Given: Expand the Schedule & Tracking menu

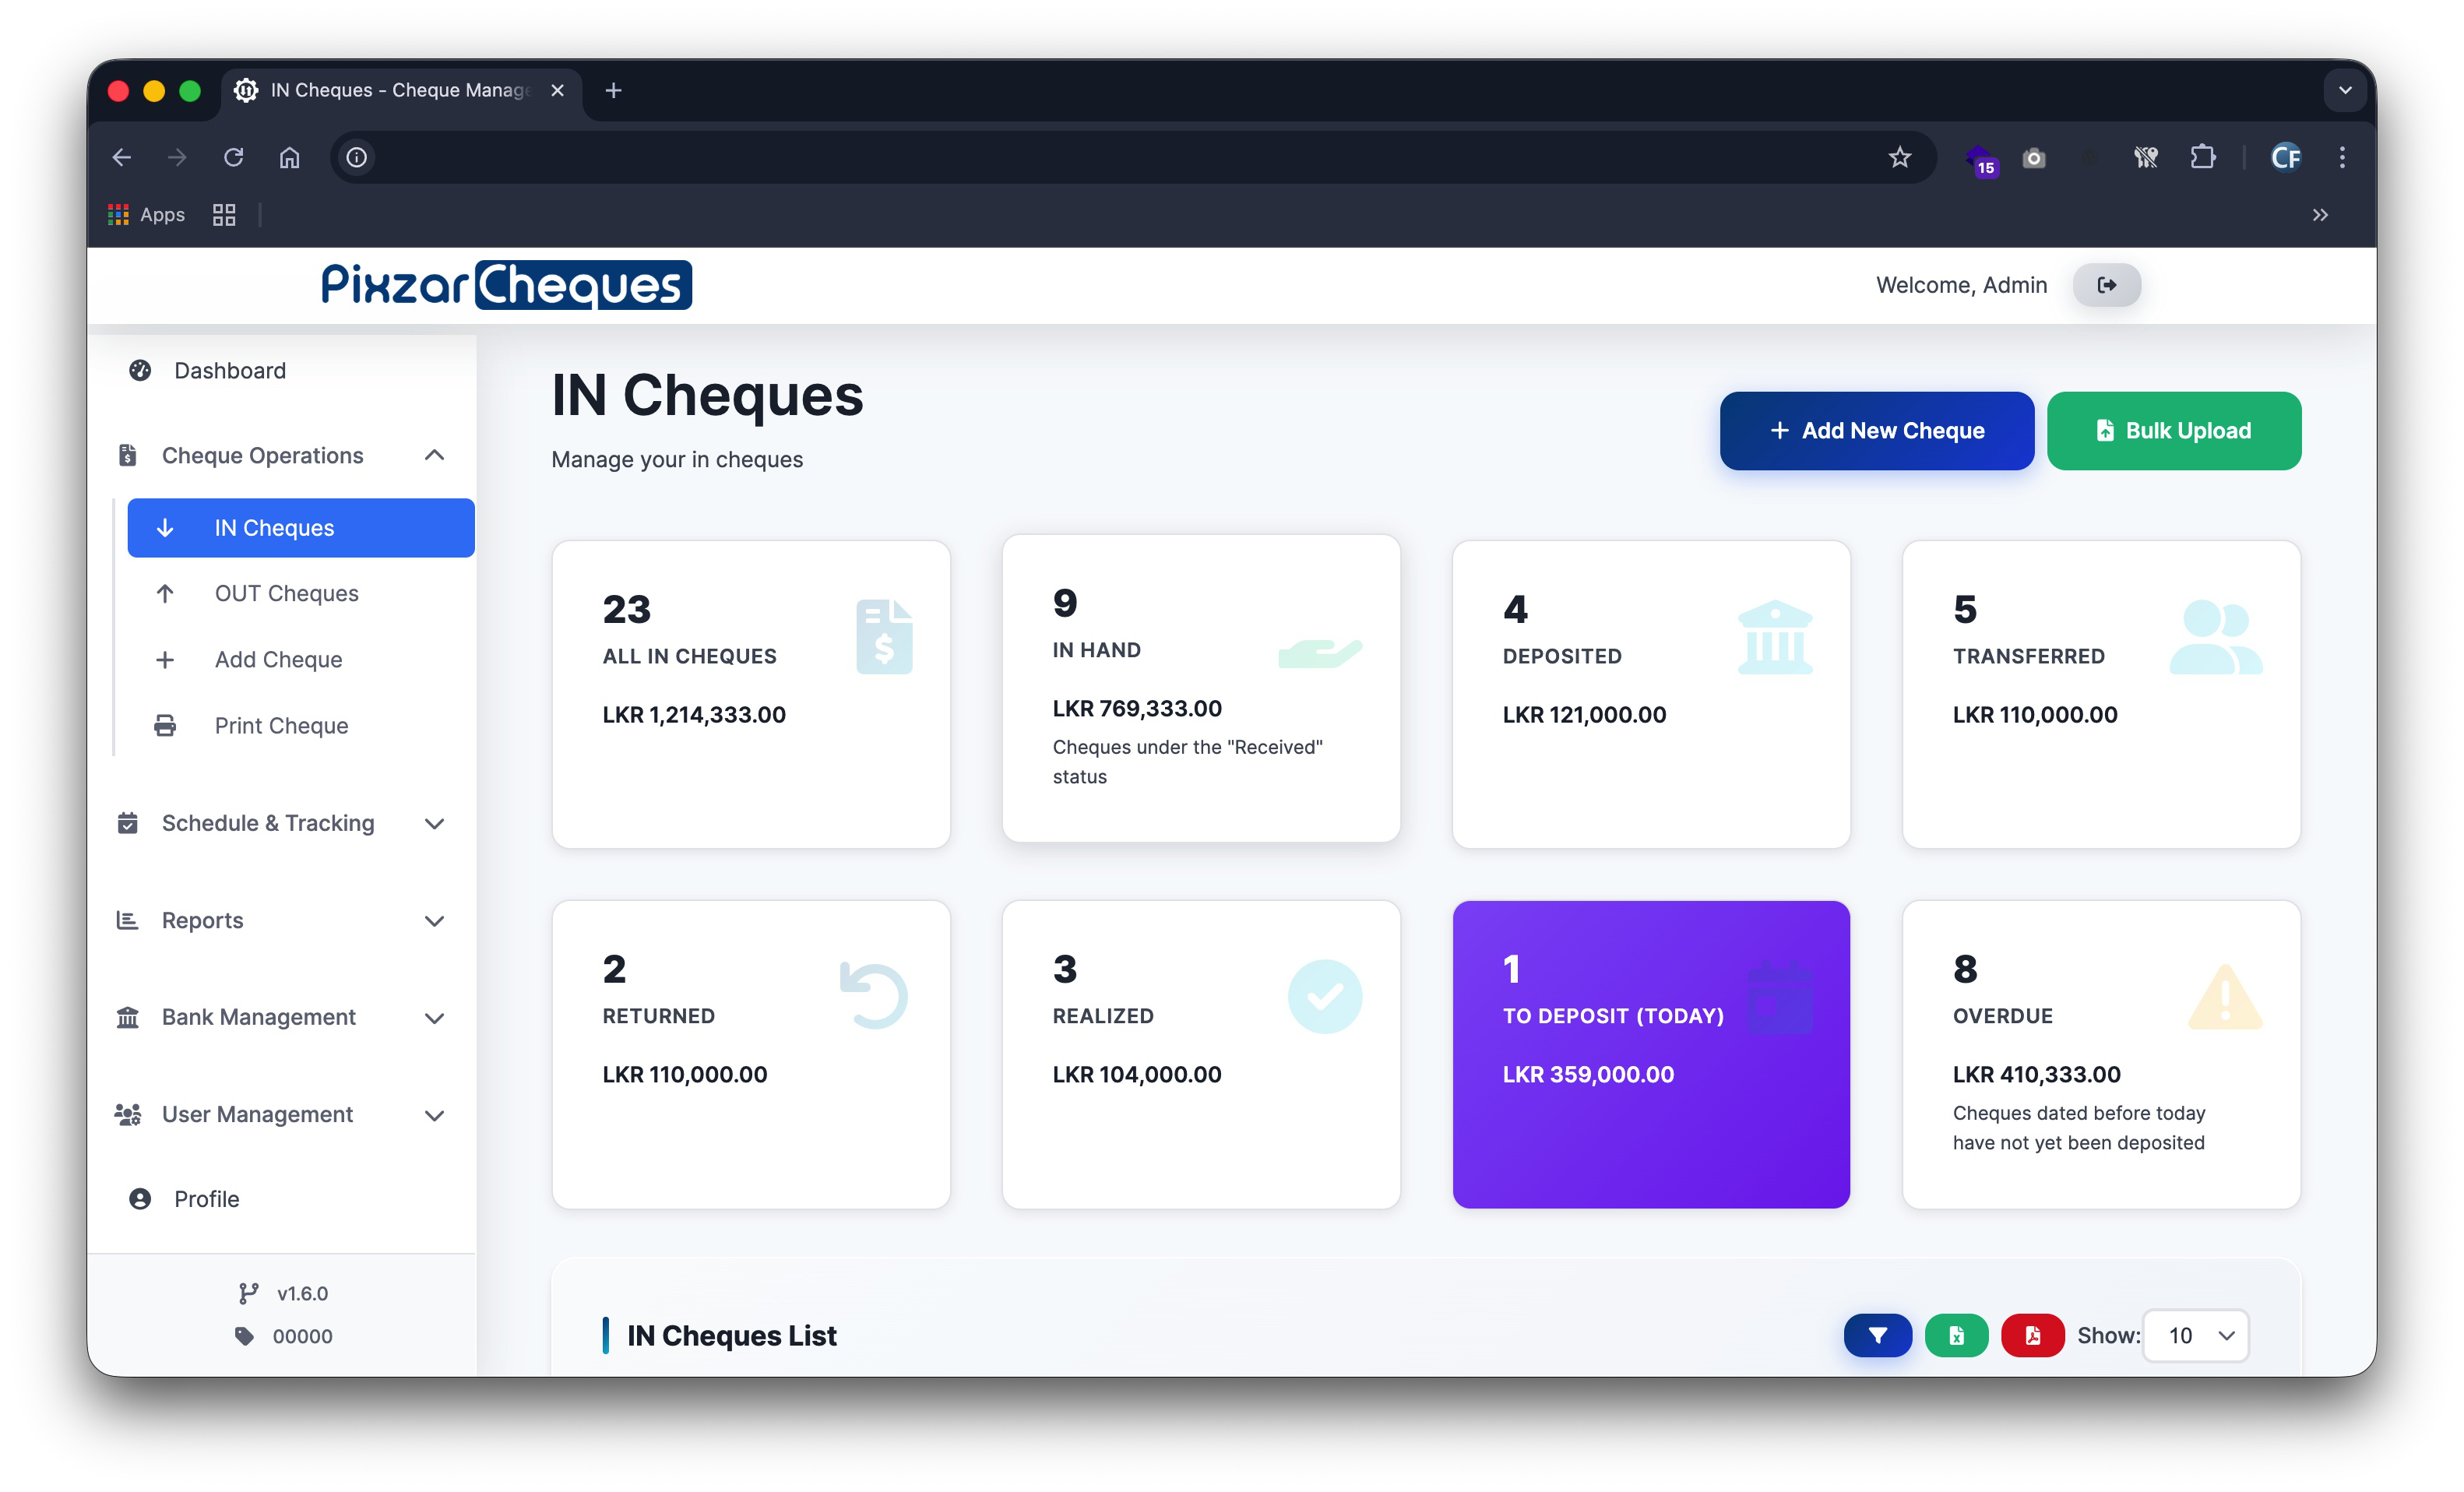Looking at the screenshot, I should point(434,823).
